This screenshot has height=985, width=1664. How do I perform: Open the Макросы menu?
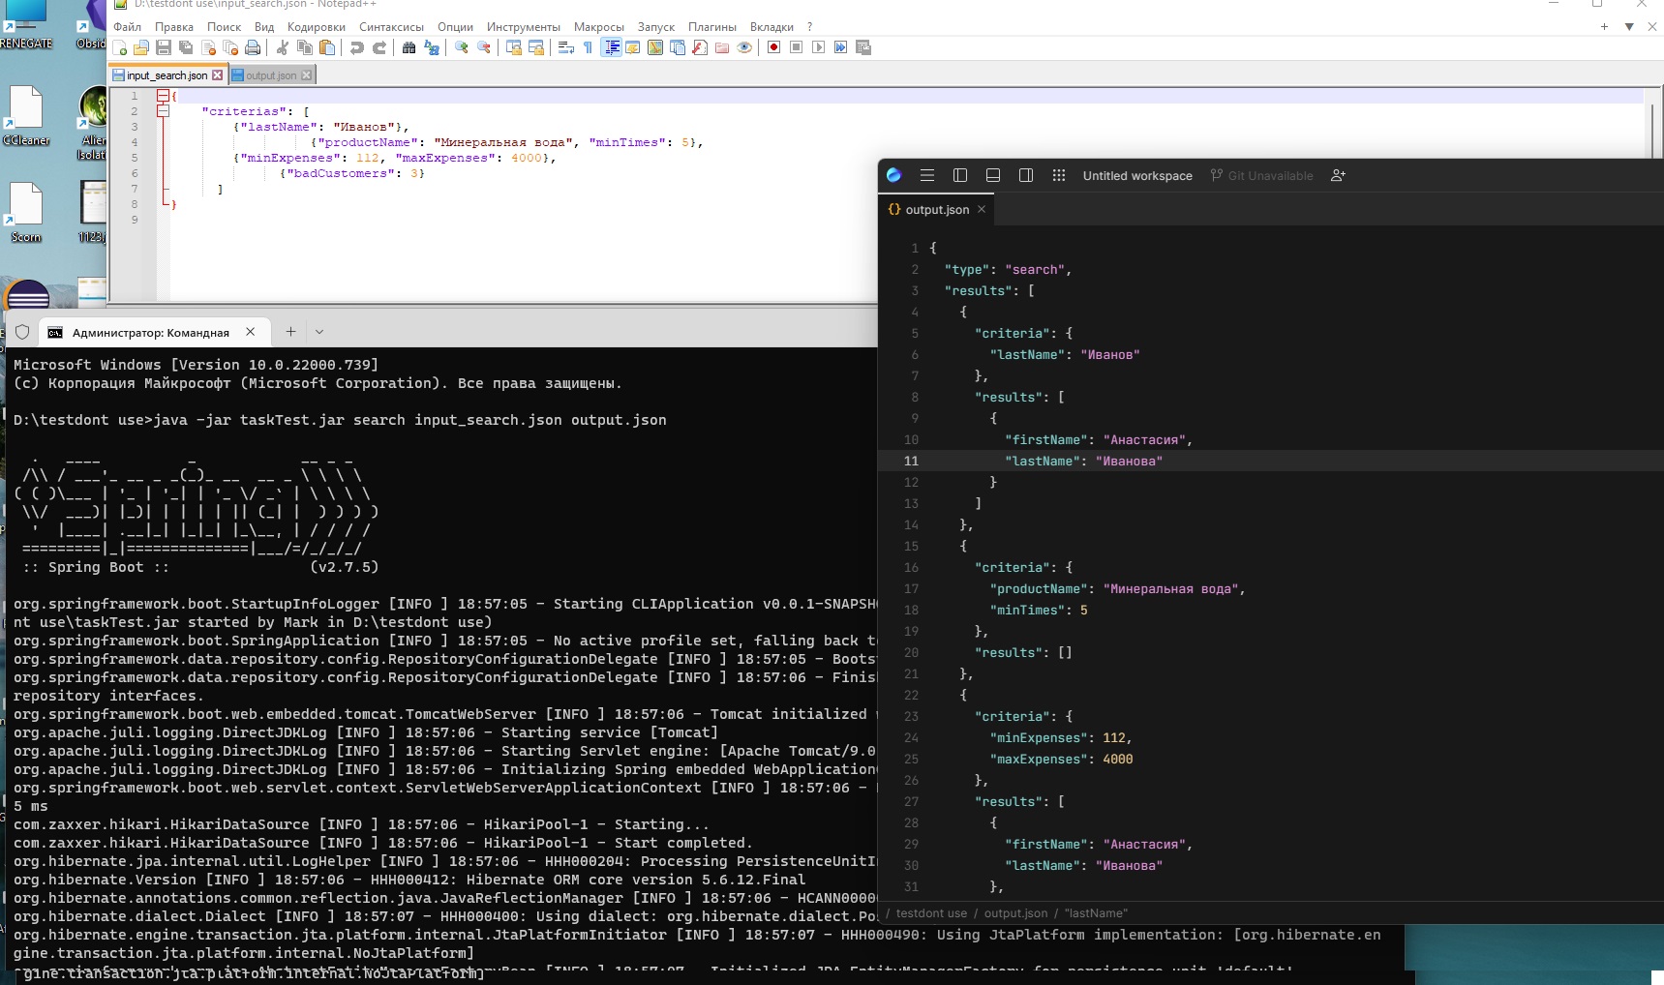click(x=599, y=26)
